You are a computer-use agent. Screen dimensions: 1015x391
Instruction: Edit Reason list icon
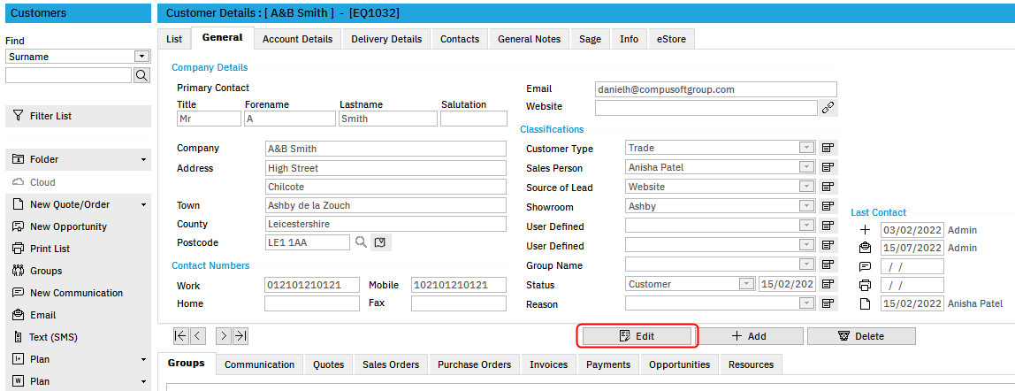coord(828,303)
